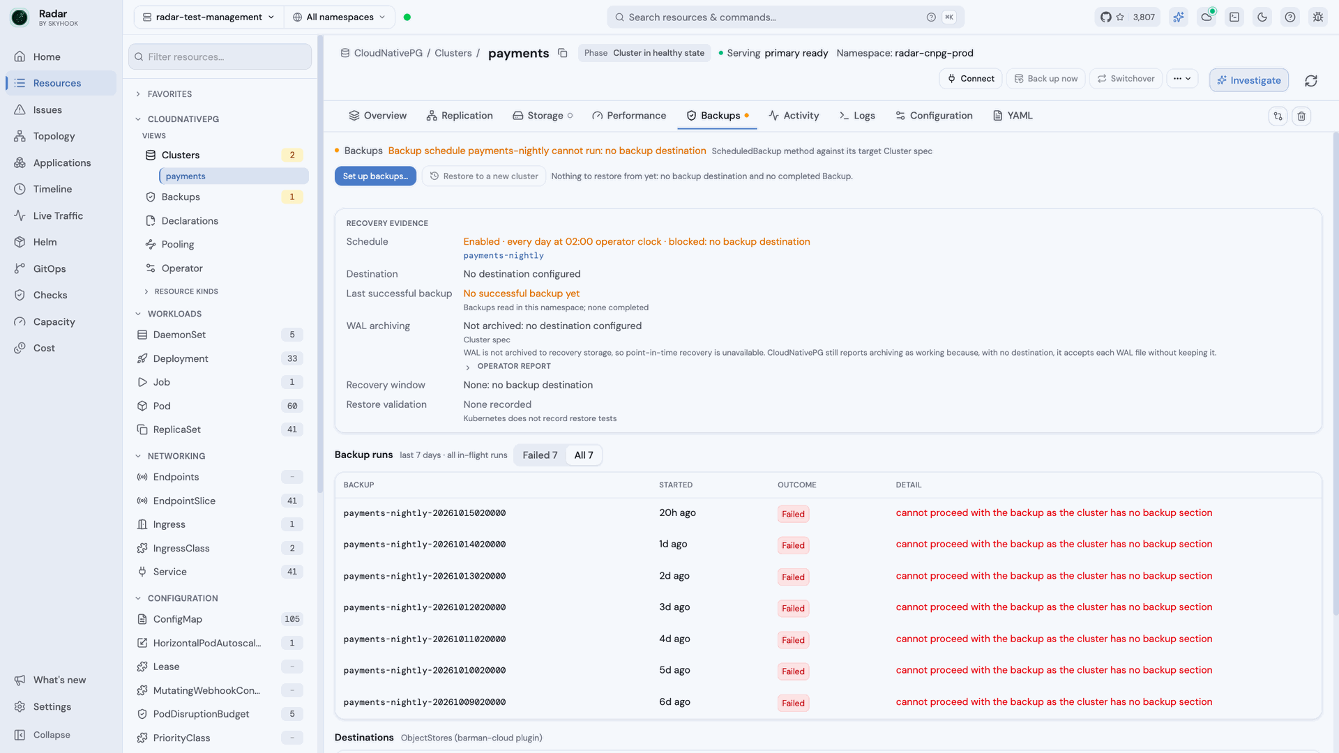1339x753 pixels.
Task: Open the help question-mark icon
Action: coord(1290,17)
